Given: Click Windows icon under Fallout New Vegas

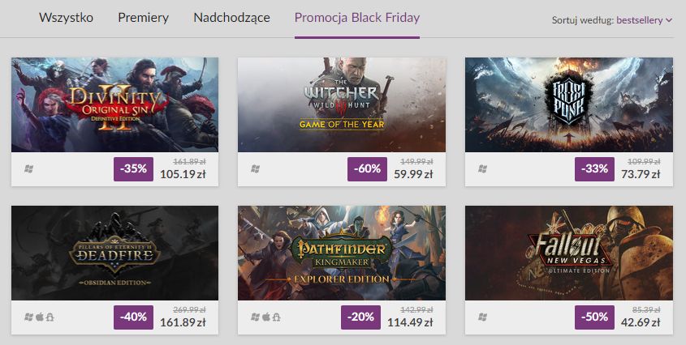Looking at the screenshot, I should point(483,317).
